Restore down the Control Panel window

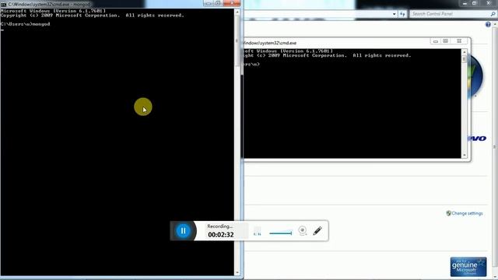(474, 3)
